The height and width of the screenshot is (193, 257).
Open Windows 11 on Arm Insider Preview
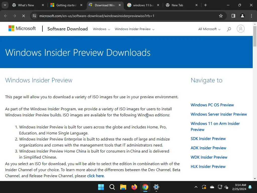pyautogui.click(x=215, y=127)
